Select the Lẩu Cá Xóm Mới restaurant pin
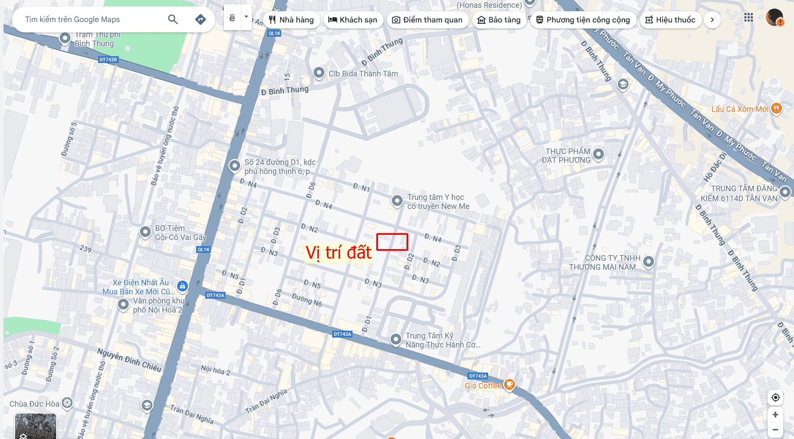This screenshot has width=794, height=439. (776, 108)
